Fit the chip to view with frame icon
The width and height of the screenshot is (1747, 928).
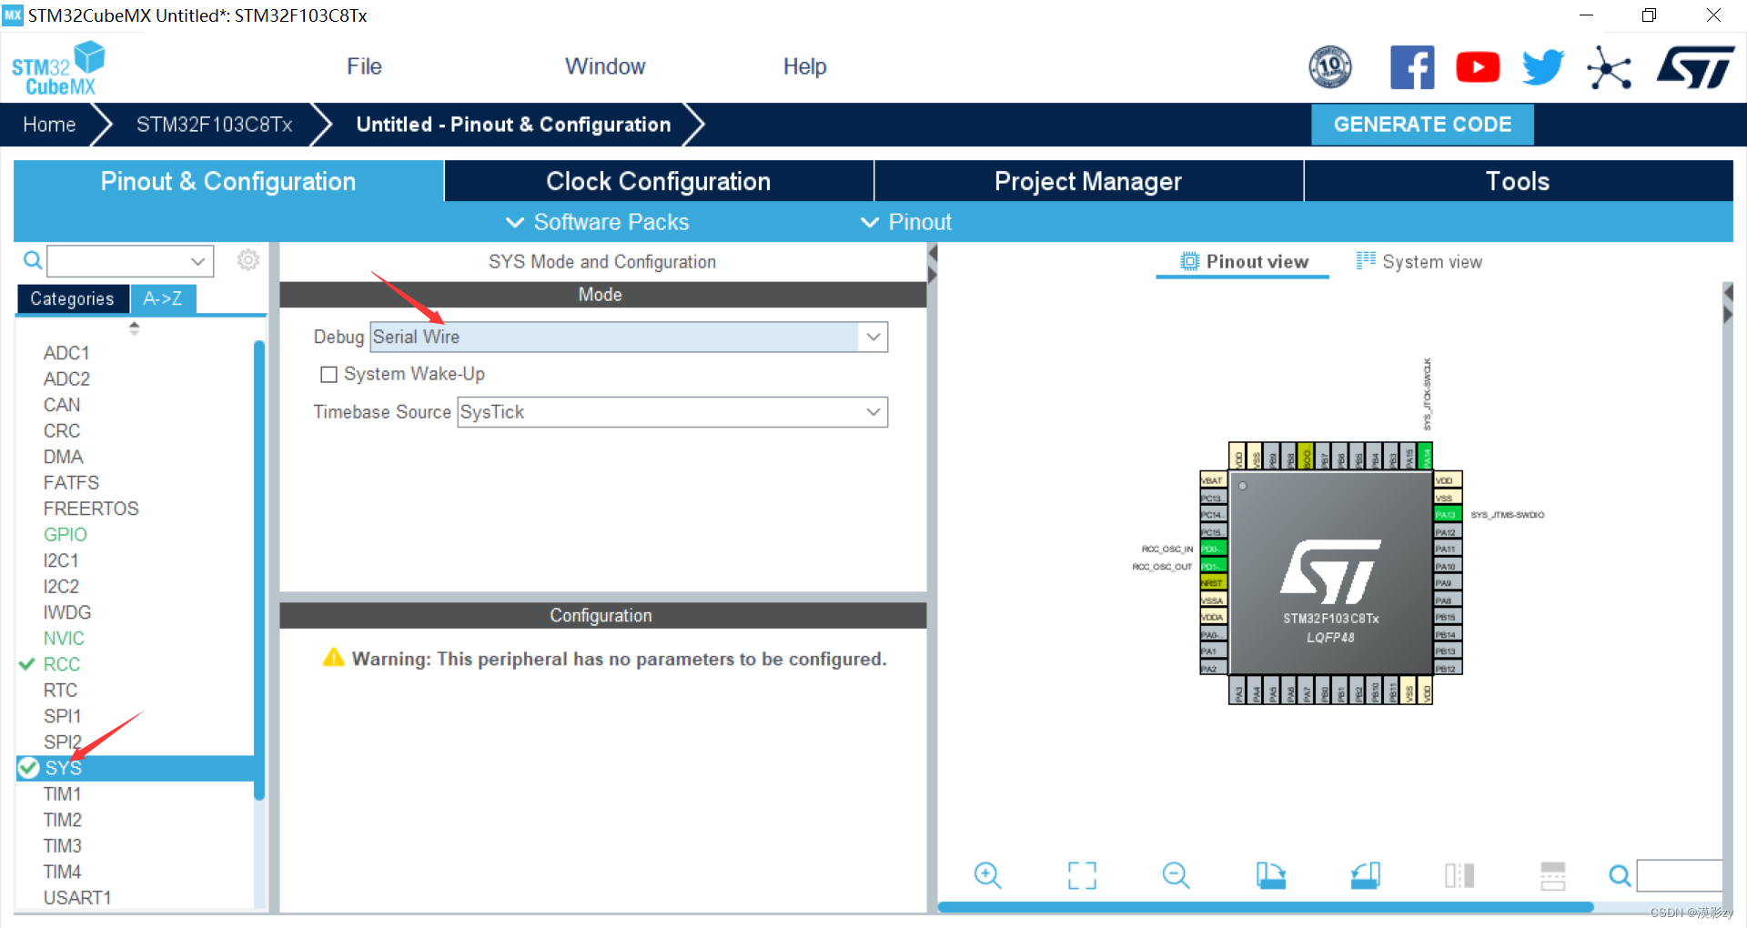click(1082, 875)
